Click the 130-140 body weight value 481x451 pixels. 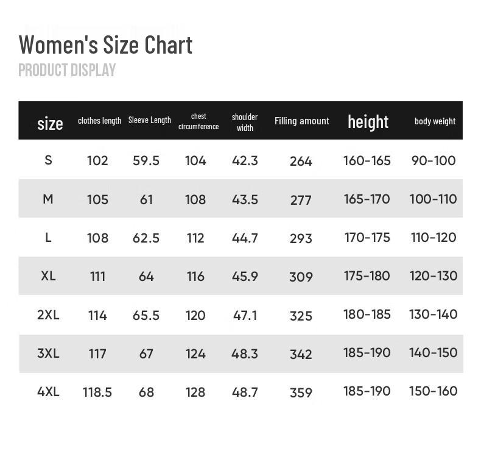(433, 314)
